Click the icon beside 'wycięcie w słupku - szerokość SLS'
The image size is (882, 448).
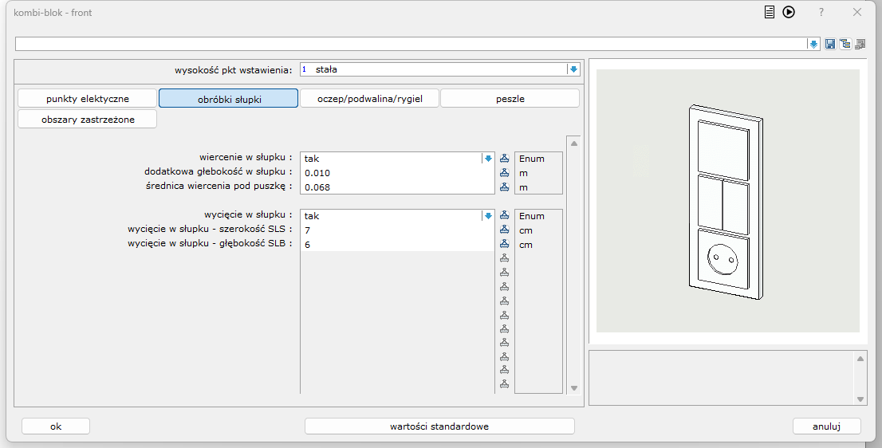tap(504, 230)
